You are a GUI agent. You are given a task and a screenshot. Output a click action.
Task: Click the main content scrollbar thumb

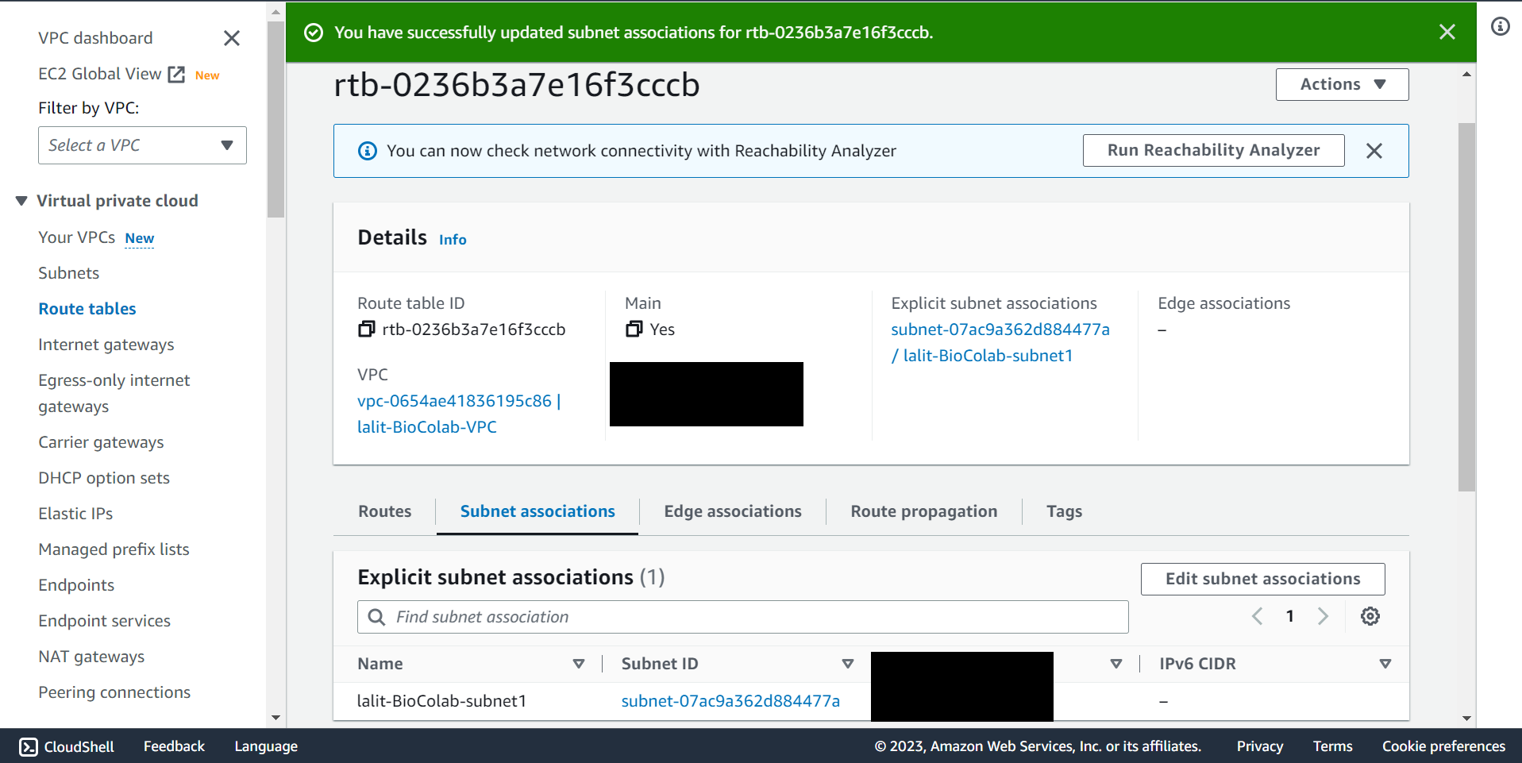click(x=1466, y=307)
